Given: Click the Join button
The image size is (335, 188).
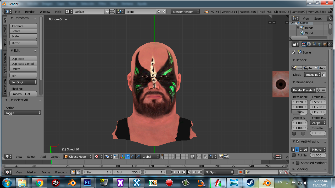Looking at the screenshot, I should [x=23, y=75].
